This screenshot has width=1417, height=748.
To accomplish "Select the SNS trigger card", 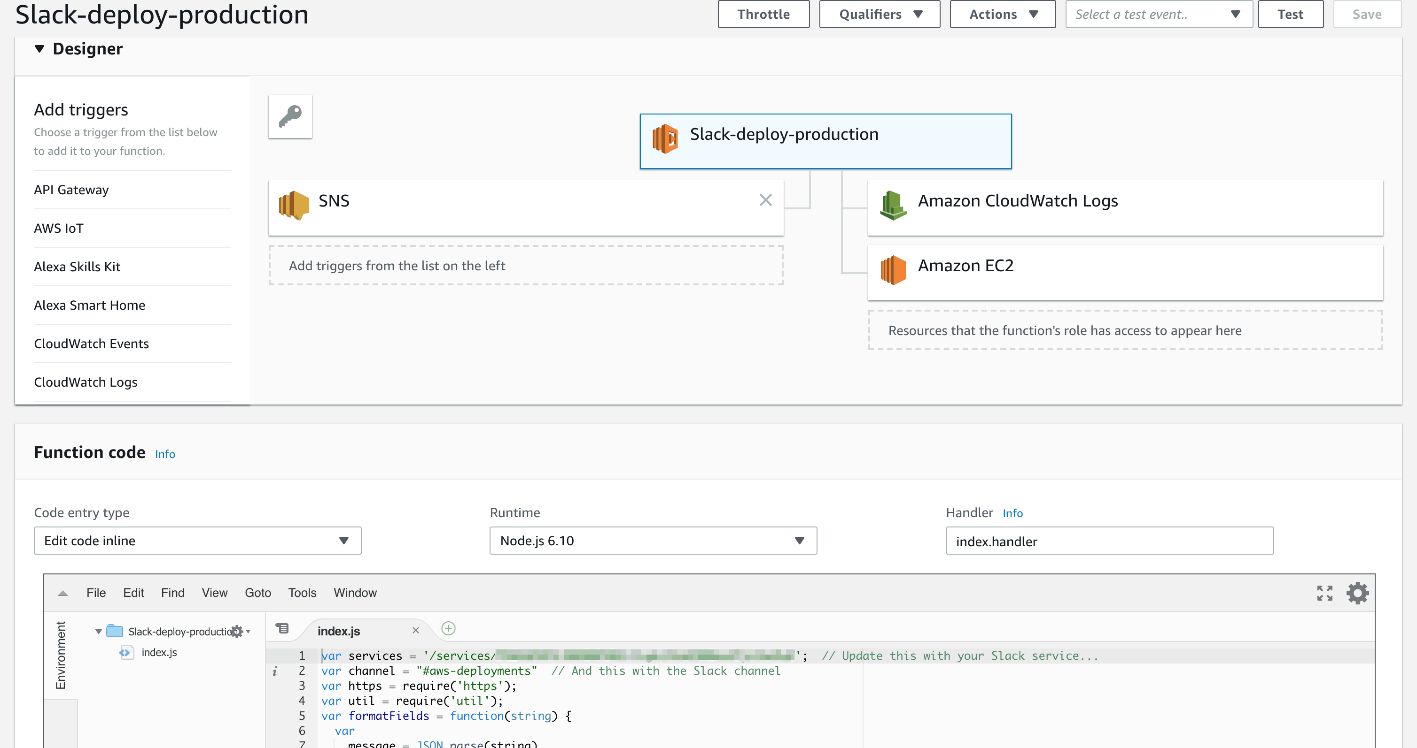I will point(526,208).
